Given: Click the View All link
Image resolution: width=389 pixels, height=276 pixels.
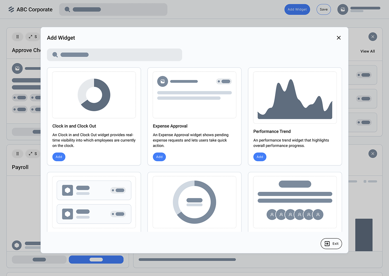Looking at the screenshot, I should [367, 51].
